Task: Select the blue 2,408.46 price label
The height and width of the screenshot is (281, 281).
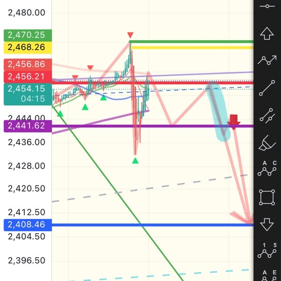Action: click(x=27, y=225)
